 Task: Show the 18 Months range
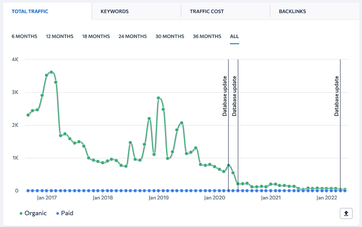point(96,36)
